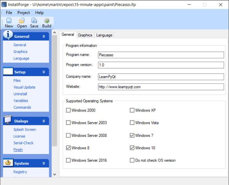229x185 pixels.
Task: Click the Build installer toolbar icon
Action: tap(47, 21)
